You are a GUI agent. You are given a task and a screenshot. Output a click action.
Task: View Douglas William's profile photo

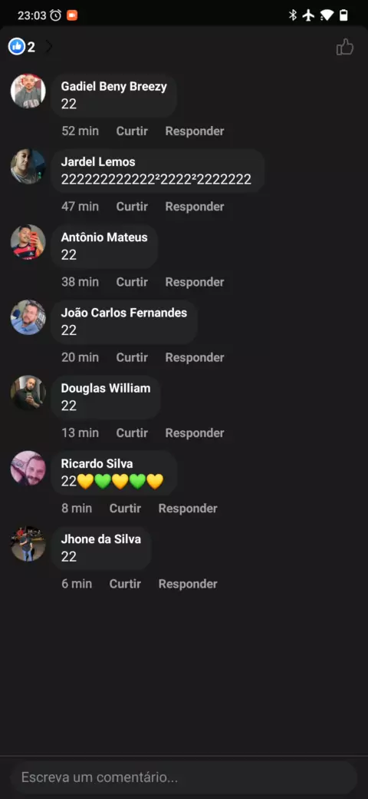[28, 393]
